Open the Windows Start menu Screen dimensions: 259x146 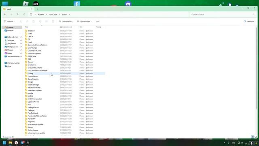tap(4, 143)
